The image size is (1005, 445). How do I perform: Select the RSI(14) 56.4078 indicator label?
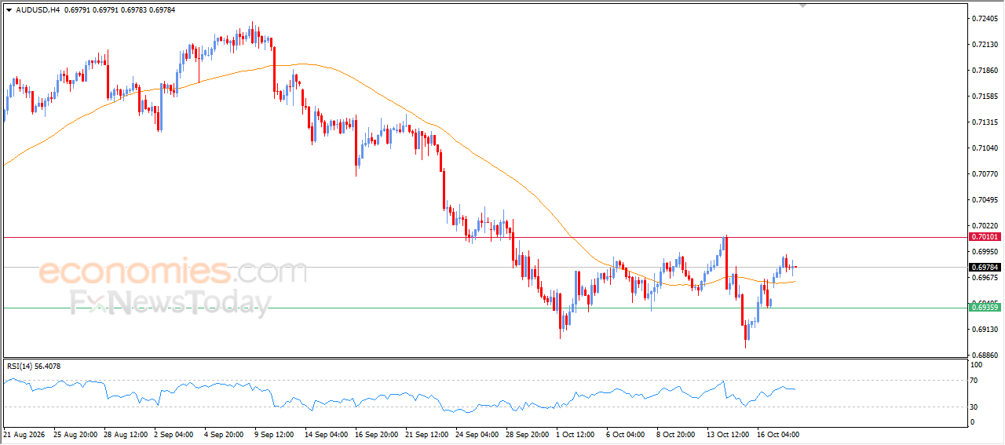(34, 366)
